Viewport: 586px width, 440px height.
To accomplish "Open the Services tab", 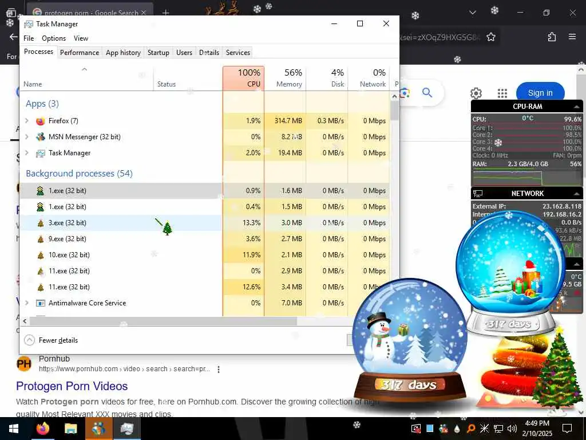I will 237,52.
